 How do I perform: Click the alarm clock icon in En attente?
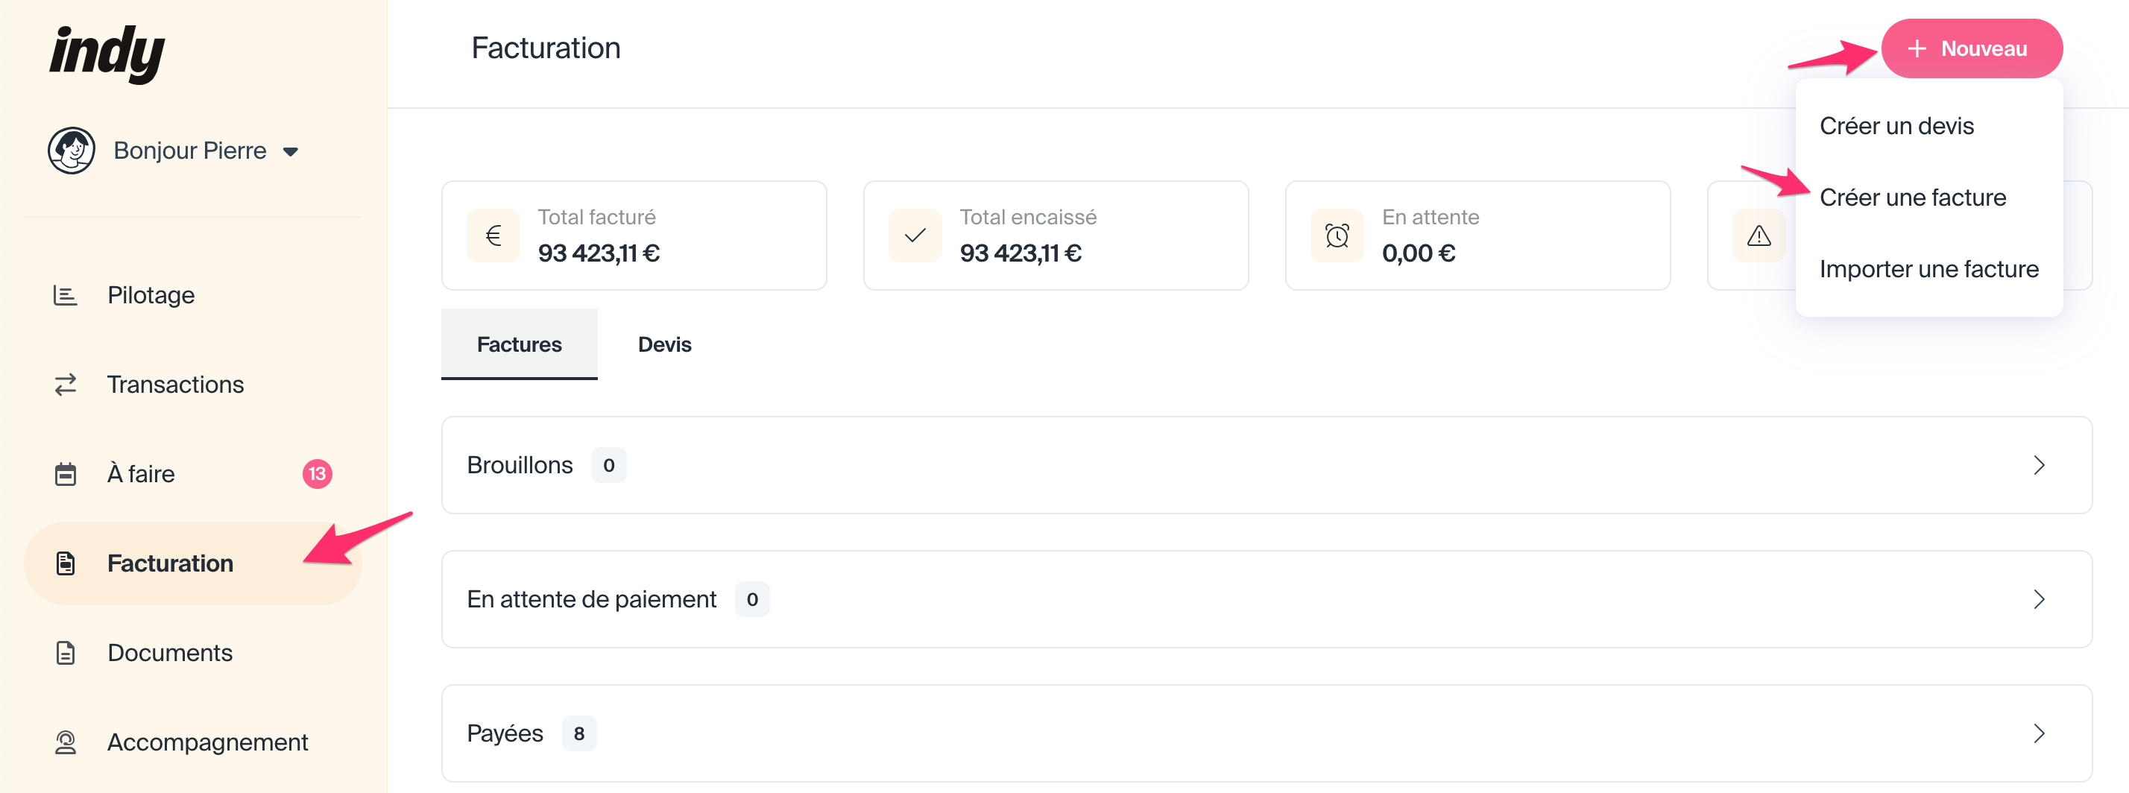(1337, 236)
